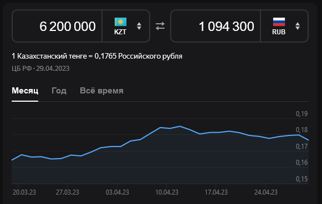322x204 pixels.
Task: Expand the KZT source currency picker
Action: point(126,26)
